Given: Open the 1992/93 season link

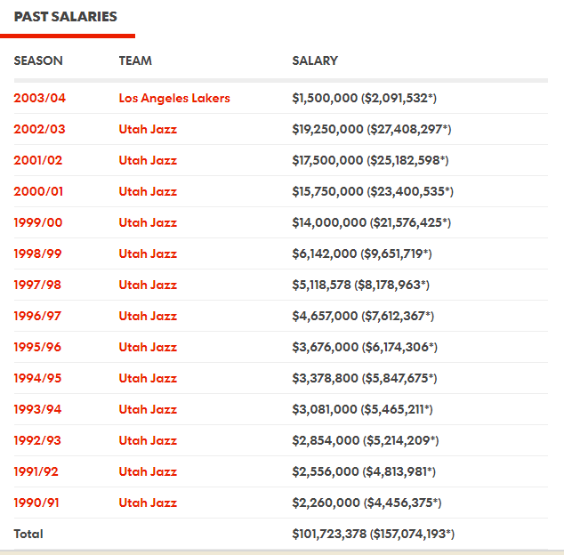Looking at the screenshot, I should coord(37,440).
